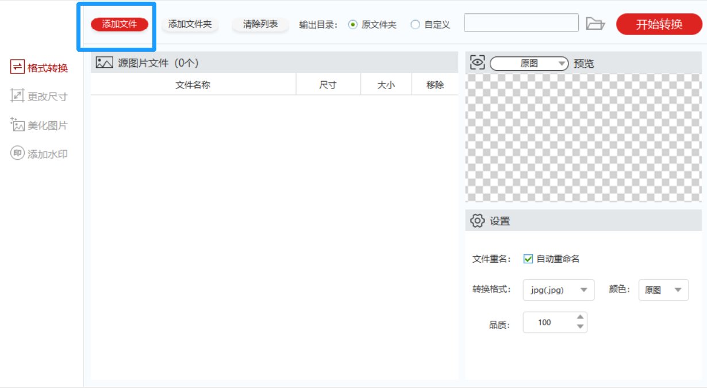Click the watermark stamp icon in sidebar
This screenshot has width=707, height=392.
[17, 154]
